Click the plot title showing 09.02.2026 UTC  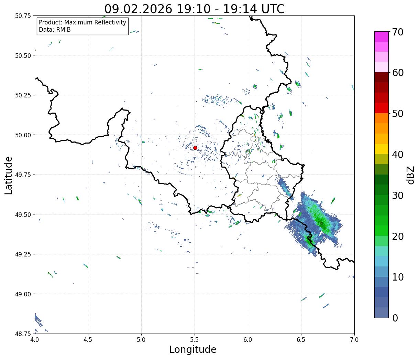tap(195, 9)
